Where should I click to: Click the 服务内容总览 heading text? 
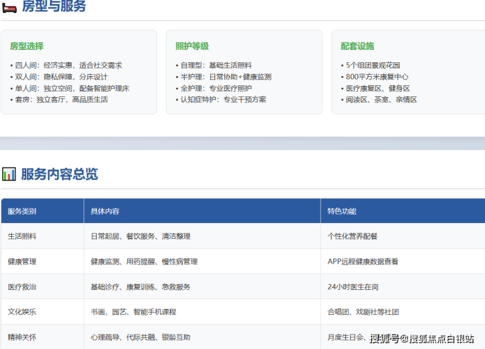60,174
